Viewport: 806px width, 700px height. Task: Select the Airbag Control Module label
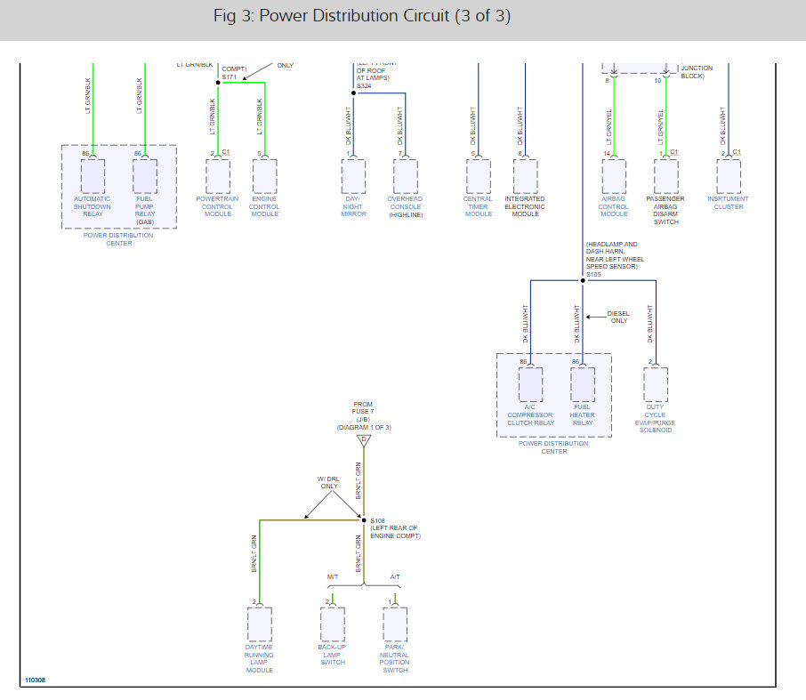(x=614, y=206)
